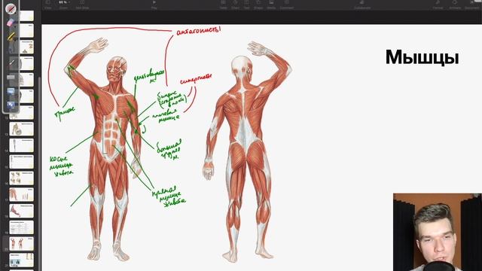Screen dimensions: 482x271
Task: Open the Animate inspector
Action: (455, 5)
